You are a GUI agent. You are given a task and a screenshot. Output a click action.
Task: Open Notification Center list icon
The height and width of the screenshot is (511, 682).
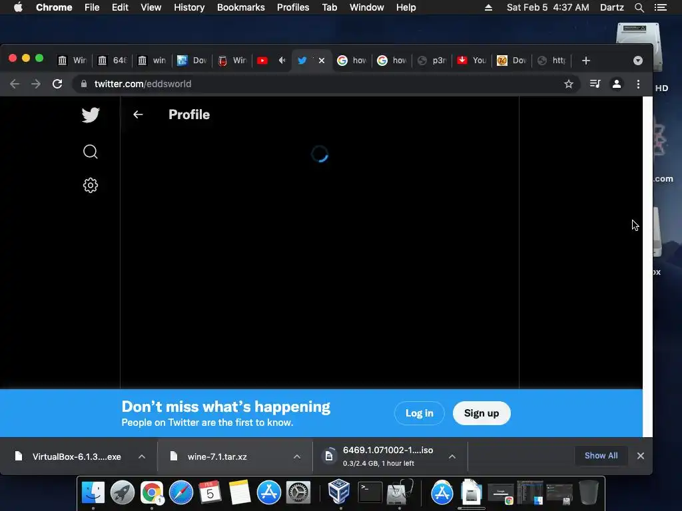coord(660,7)
